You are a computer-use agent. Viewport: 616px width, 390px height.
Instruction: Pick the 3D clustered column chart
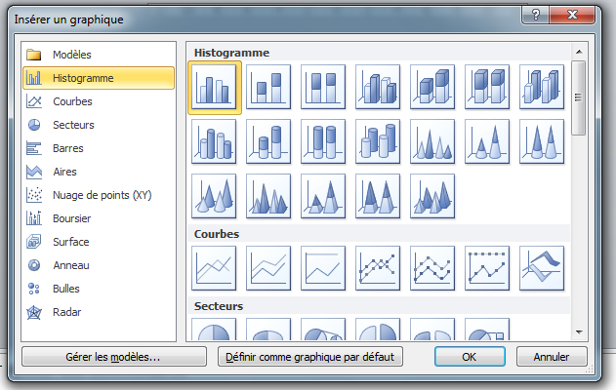(x=378, y=87)
